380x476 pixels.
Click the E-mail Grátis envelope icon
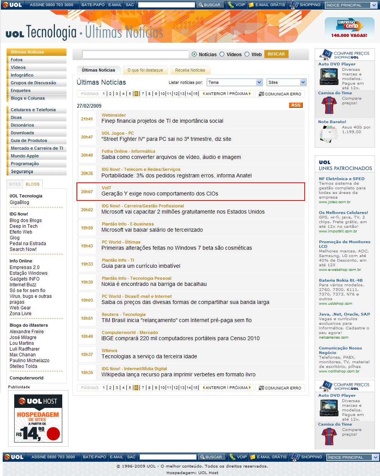click(x=251, y=5)
